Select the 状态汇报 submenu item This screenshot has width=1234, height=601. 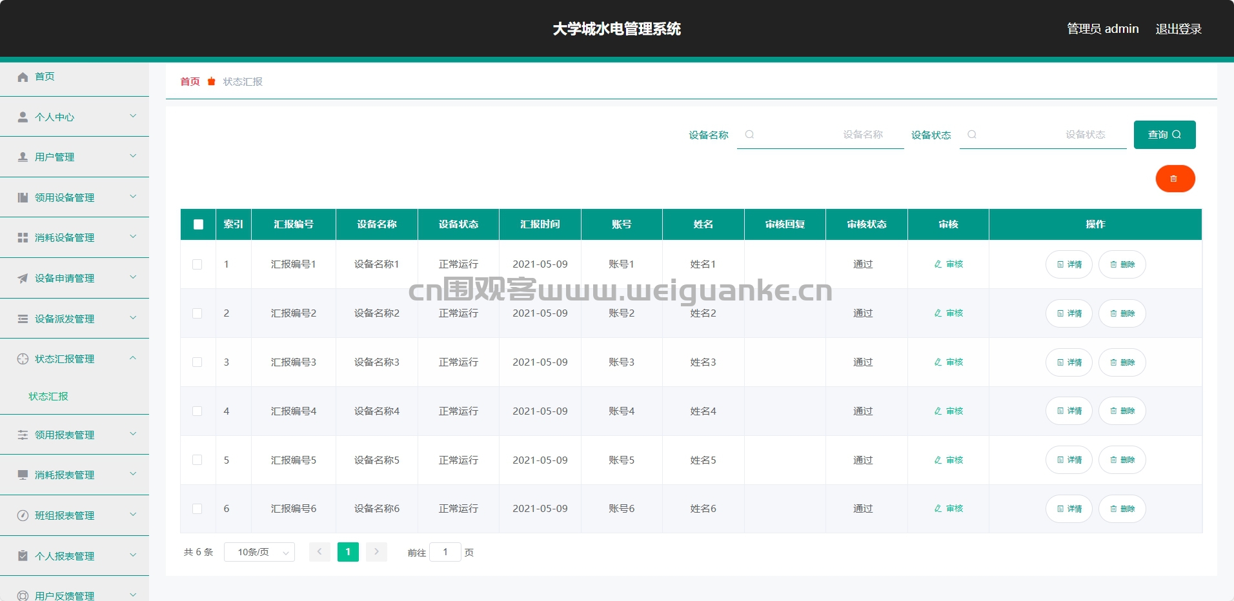(48, 396)
